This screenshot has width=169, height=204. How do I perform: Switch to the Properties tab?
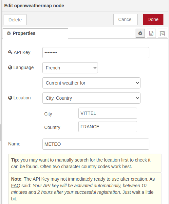tap(35, 34)
